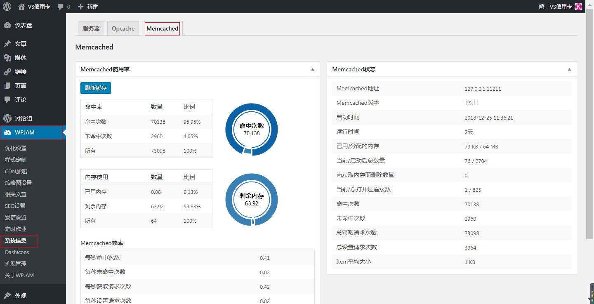Click the 文章 pin icon in sidebar
The image size is (594, 304).
tap(7, 44)
